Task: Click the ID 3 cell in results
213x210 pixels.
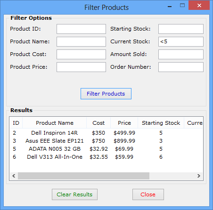Action: click(x=15, y=141)
